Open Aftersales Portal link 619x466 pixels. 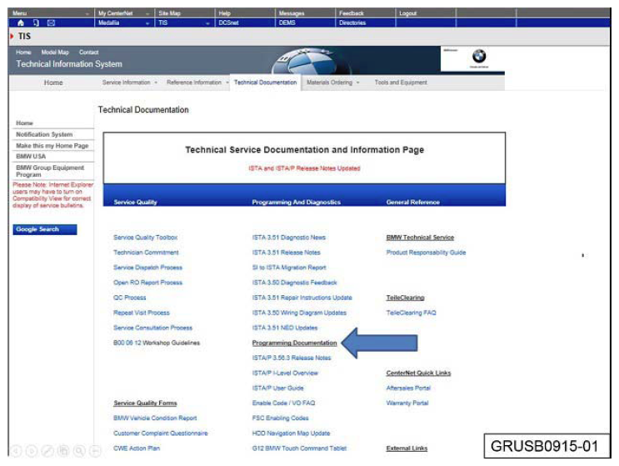[408, 388]
